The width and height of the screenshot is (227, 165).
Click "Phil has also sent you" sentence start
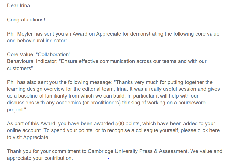click(31, 82)
